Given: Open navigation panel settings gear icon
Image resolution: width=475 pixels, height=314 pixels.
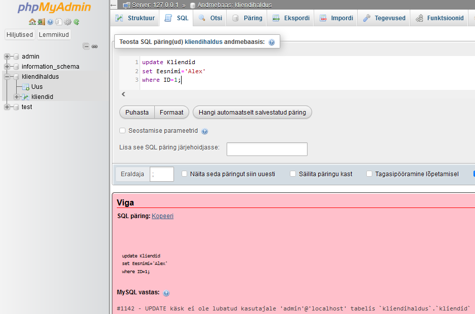Looking at the screenshot, I should pos(67,22).
